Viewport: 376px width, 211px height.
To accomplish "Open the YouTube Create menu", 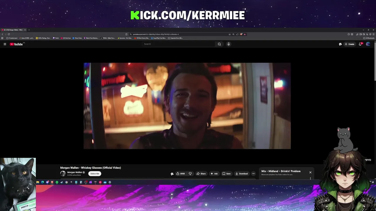I will pos(350,44).
